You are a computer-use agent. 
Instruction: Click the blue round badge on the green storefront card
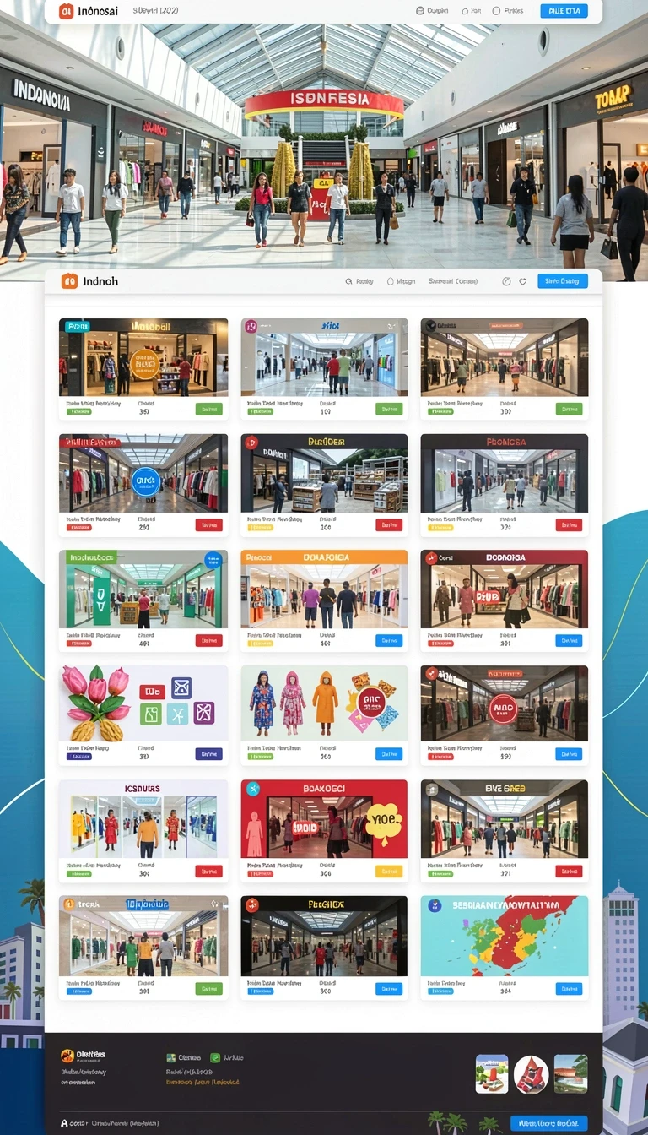pos(213,558)
